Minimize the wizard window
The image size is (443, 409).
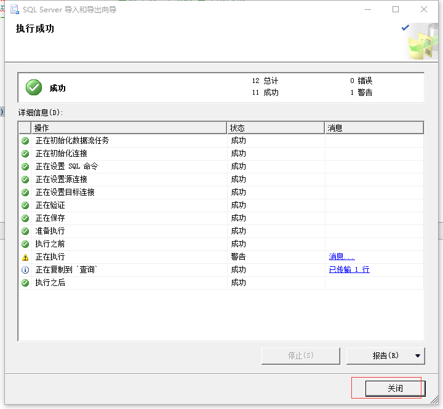click(368, 9)
